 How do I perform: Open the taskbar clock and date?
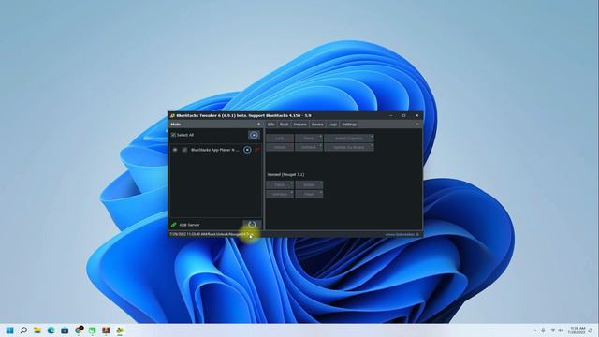click(577, 330)
